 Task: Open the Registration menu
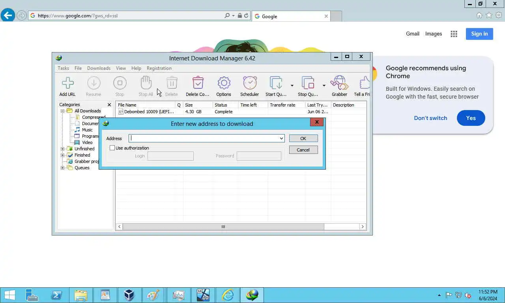click(159, 68)
